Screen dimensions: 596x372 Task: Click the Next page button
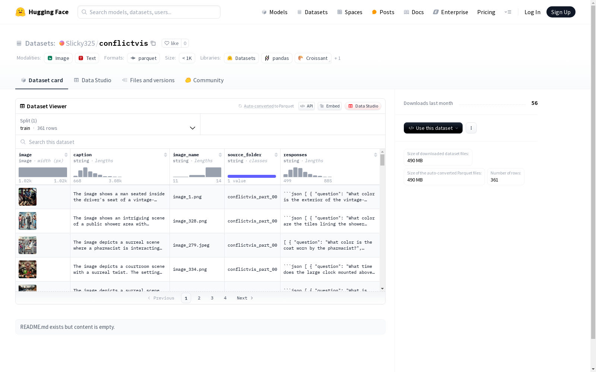tap(245, 298)
